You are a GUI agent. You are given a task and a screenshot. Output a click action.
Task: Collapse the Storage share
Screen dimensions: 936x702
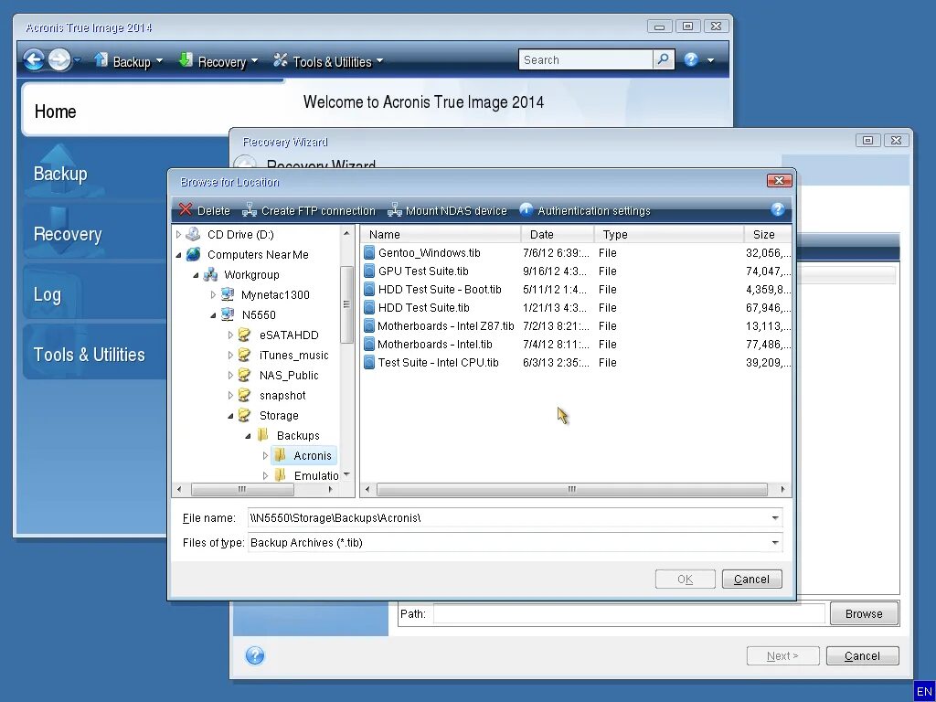pyautogui.click(x=230, y=416)
